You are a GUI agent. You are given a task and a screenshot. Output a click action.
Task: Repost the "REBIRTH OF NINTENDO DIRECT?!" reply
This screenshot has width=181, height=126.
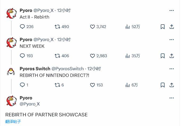[57, 85]
